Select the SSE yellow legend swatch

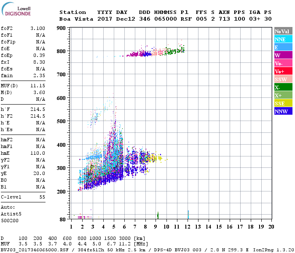283,103
